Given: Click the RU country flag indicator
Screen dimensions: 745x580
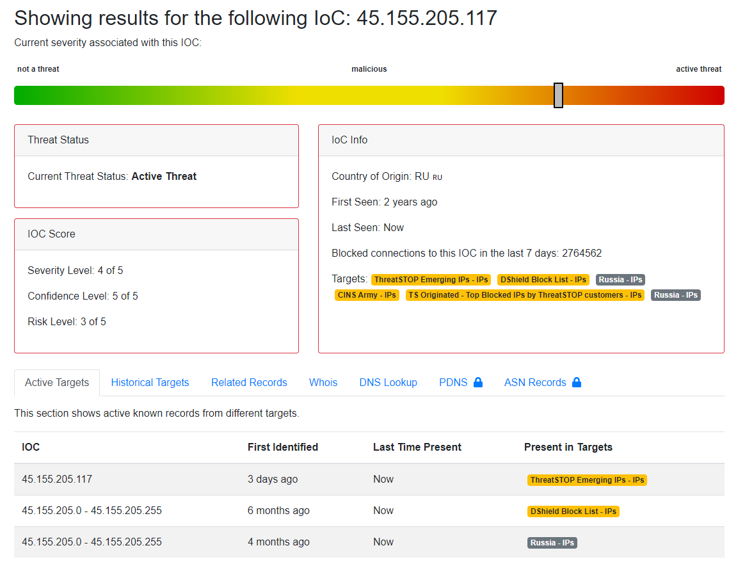Looking at the screenshot, I should (437, 177).
